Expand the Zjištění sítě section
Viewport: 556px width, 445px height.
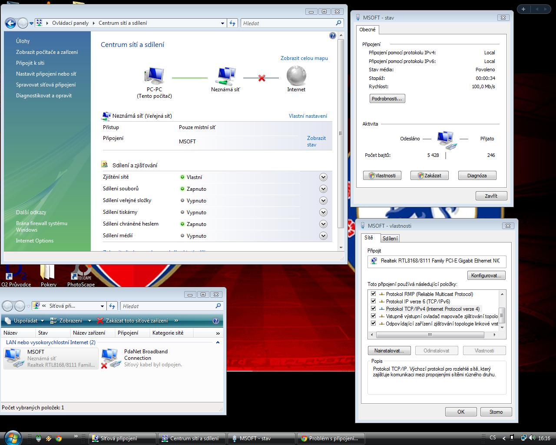tap(323, 177)
